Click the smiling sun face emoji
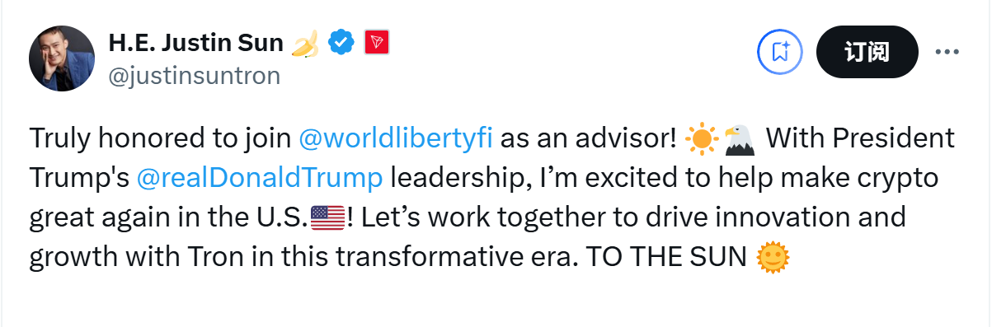The image size is (1006, 327). point(773,258)
